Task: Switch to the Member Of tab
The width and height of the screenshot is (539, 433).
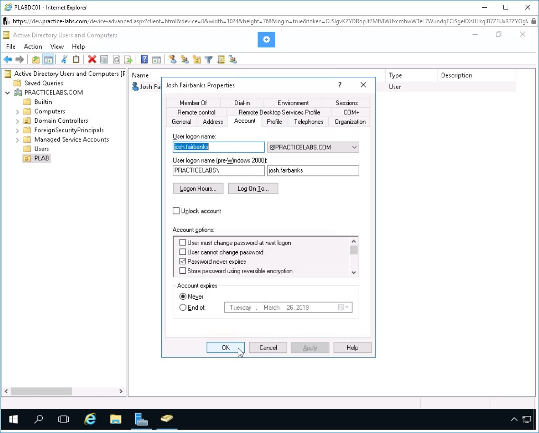Action: click(193, 103)
